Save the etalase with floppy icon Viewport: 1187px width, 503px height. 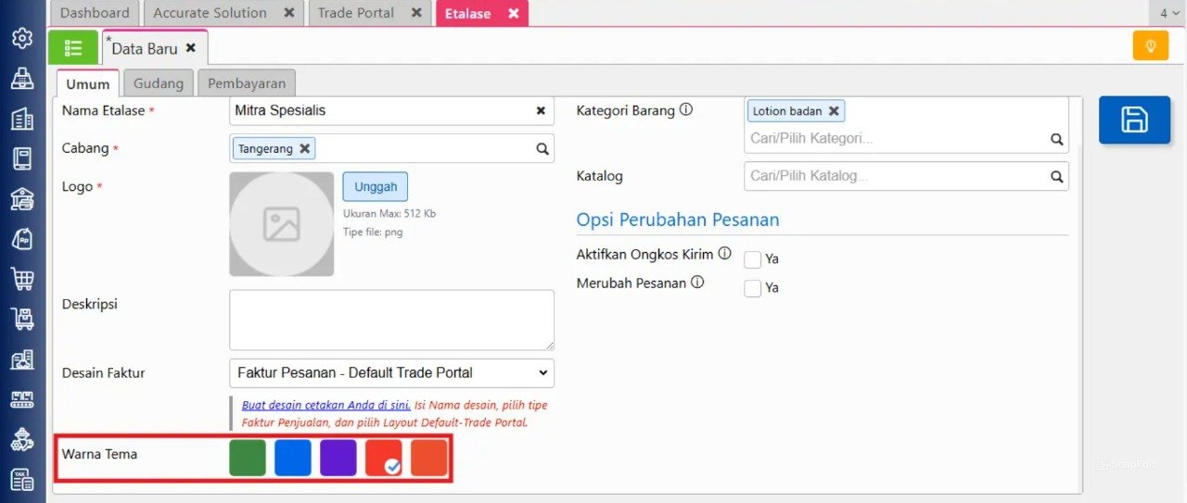1134,119
